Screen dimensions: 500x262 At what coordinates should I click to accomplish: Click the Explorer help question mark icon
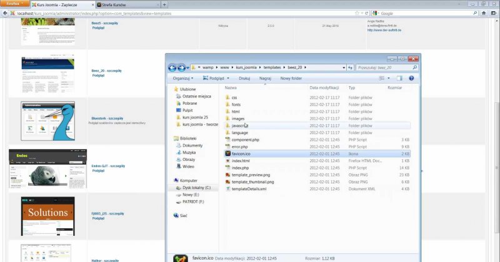[x=411, y=79]
